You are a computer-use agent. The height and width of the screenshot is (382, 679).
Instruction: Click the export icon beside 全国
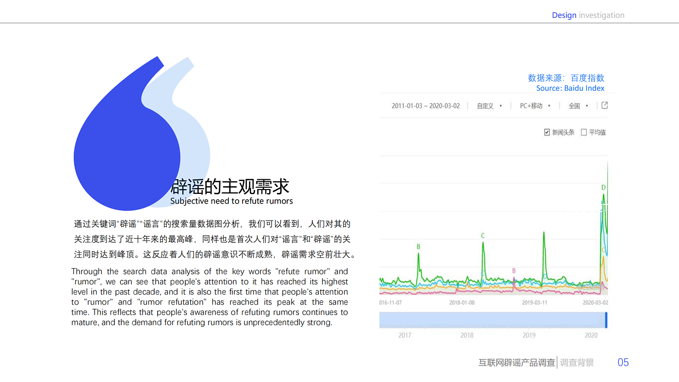tap(604, 105)
